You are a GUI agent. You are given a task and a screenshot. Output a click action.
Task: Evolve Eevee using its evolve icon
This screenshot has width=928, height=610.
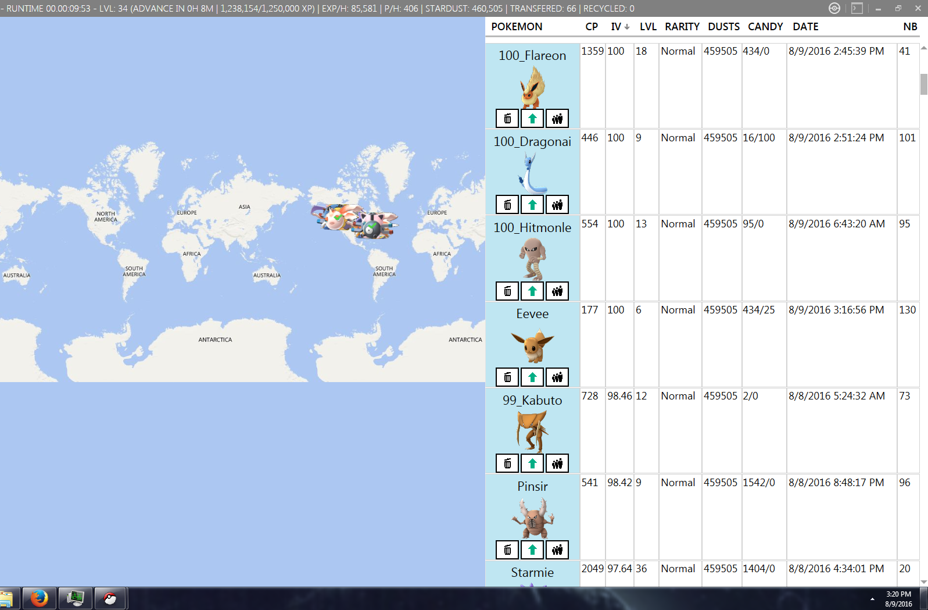(x=557, y=377)
